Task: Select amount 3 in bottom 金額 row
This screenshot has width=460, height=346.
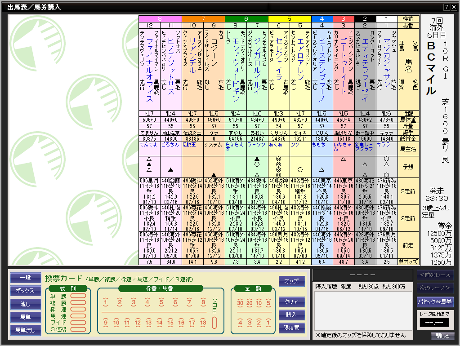Action: click(x=250, y=323)
